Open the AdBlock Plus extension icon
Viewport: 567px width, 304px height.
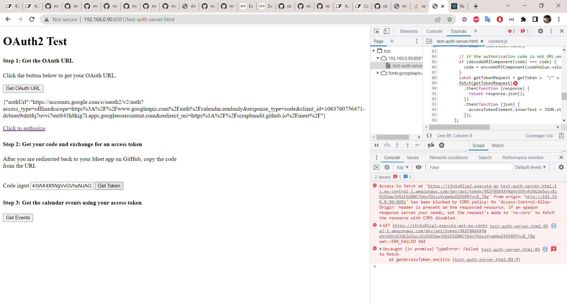click(x=476, y=19)
